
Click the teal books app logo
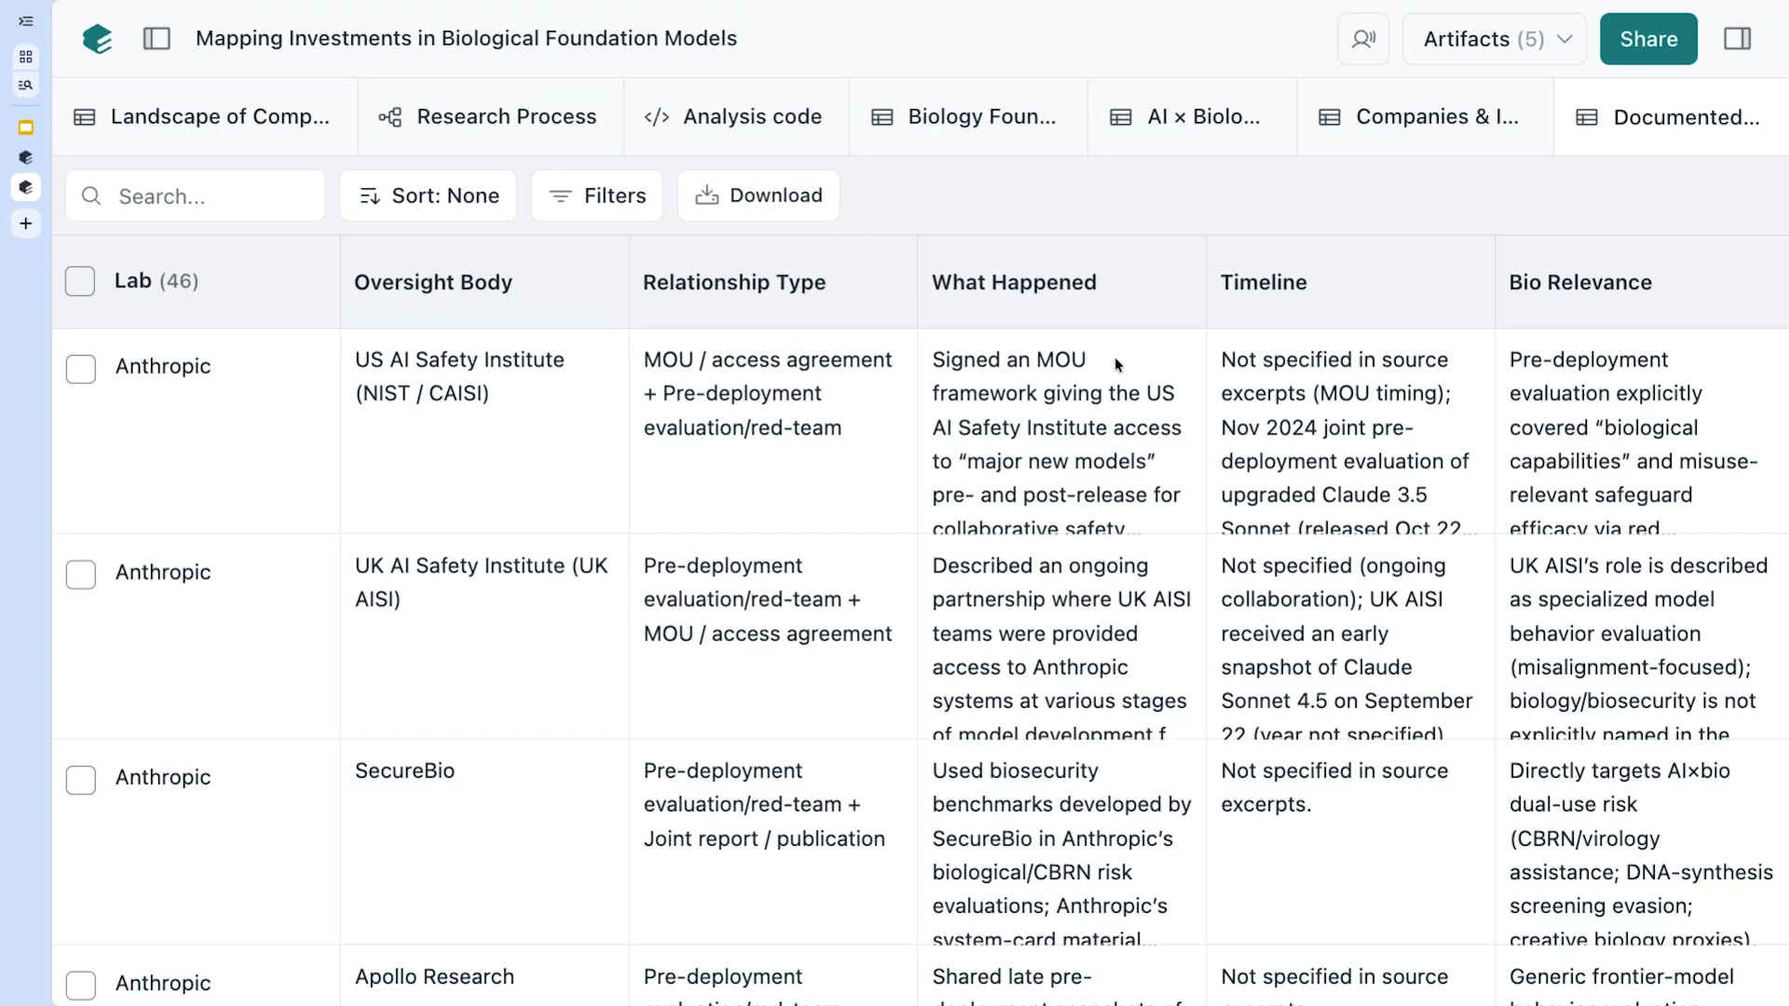pos(97,38)
